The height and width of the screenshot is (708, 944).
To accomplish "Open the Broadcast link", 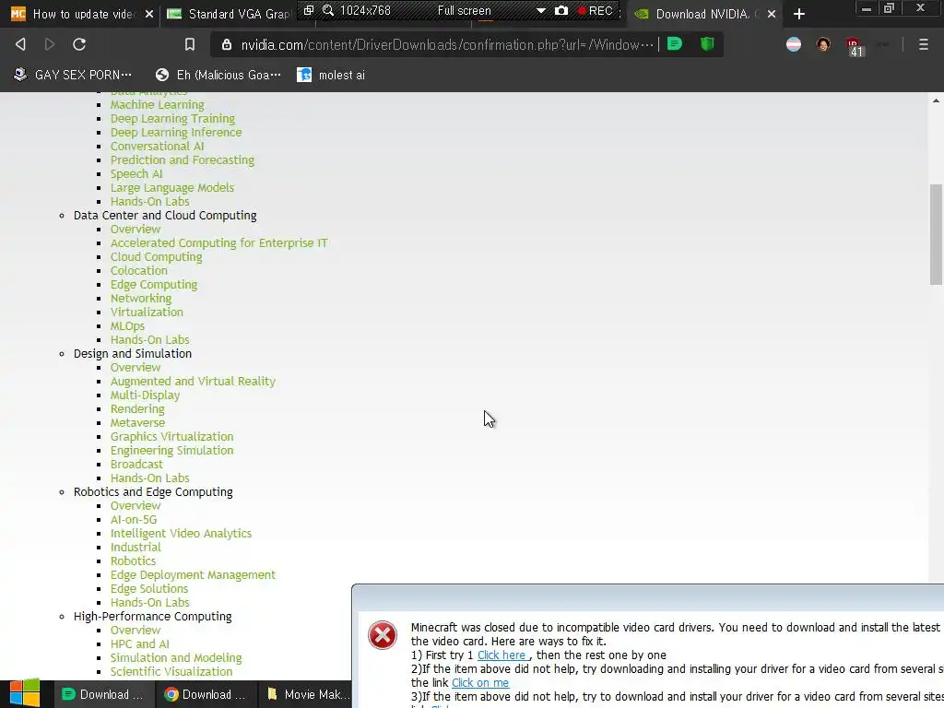I will coord(136,465).
